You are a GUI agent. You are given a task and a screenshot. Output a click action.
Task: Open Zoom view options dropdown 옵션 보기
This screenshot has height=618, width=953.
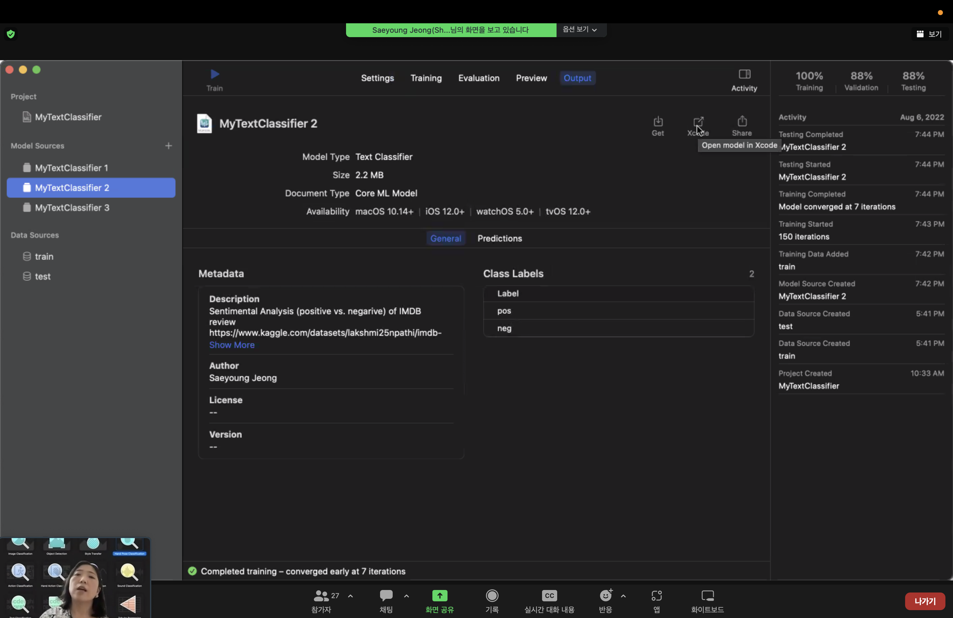click(580, 30)
